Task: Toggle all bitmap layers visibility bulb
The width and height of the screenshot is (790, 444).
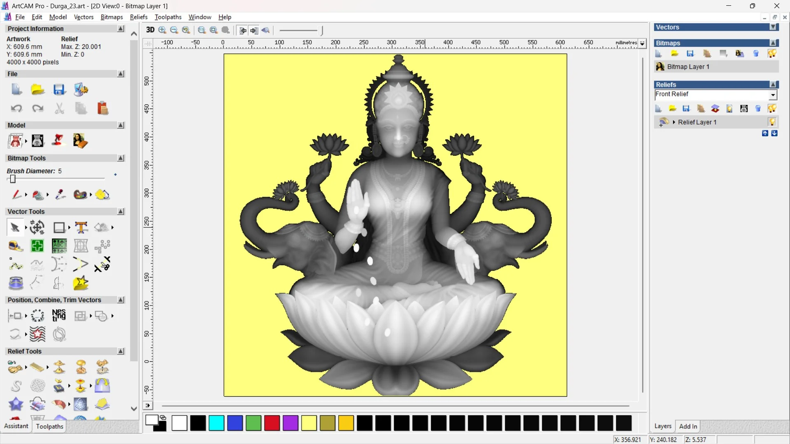Action: pyautogui.click(x=772, y=54)
